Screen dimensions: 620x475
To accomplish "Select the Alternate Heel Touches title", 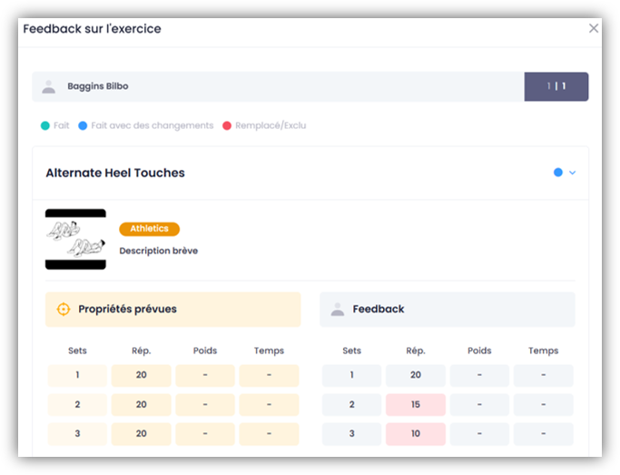I will [x=115, y=173].
